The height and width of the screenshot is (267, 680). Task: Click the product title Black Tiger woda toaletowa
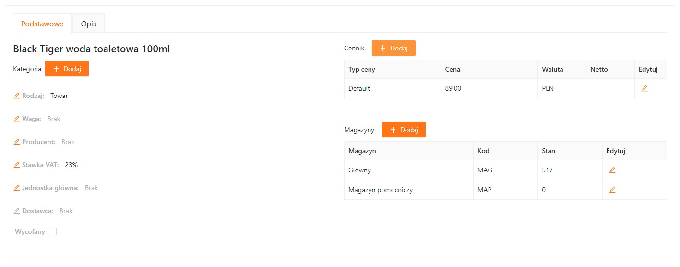click(91, 49)
